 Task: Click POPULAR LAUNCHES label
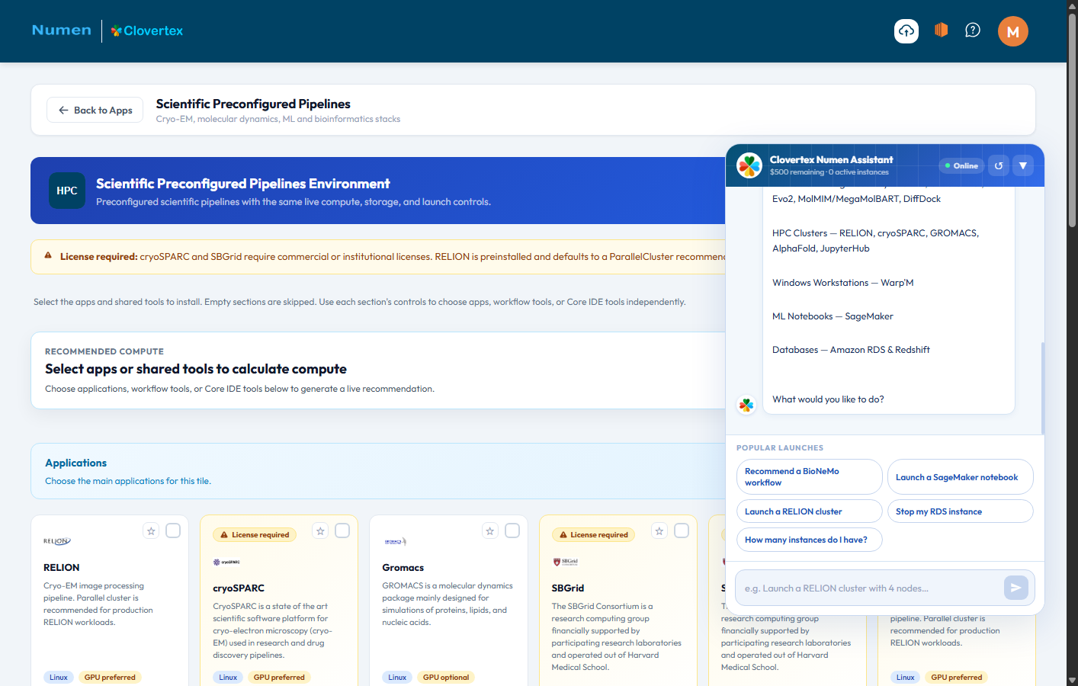pyautogui.click(x=780, y=447)
